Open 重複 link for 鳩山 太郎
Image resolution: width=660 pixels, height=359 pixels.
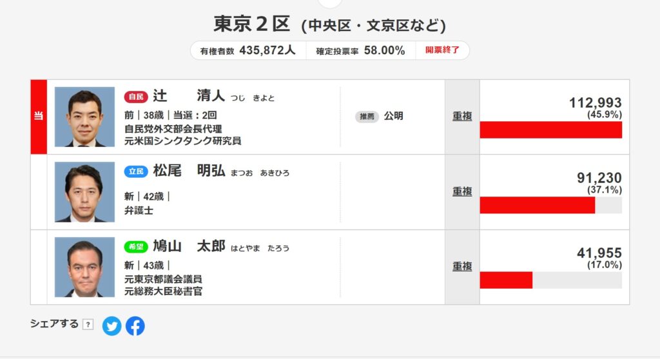(461, 266)
